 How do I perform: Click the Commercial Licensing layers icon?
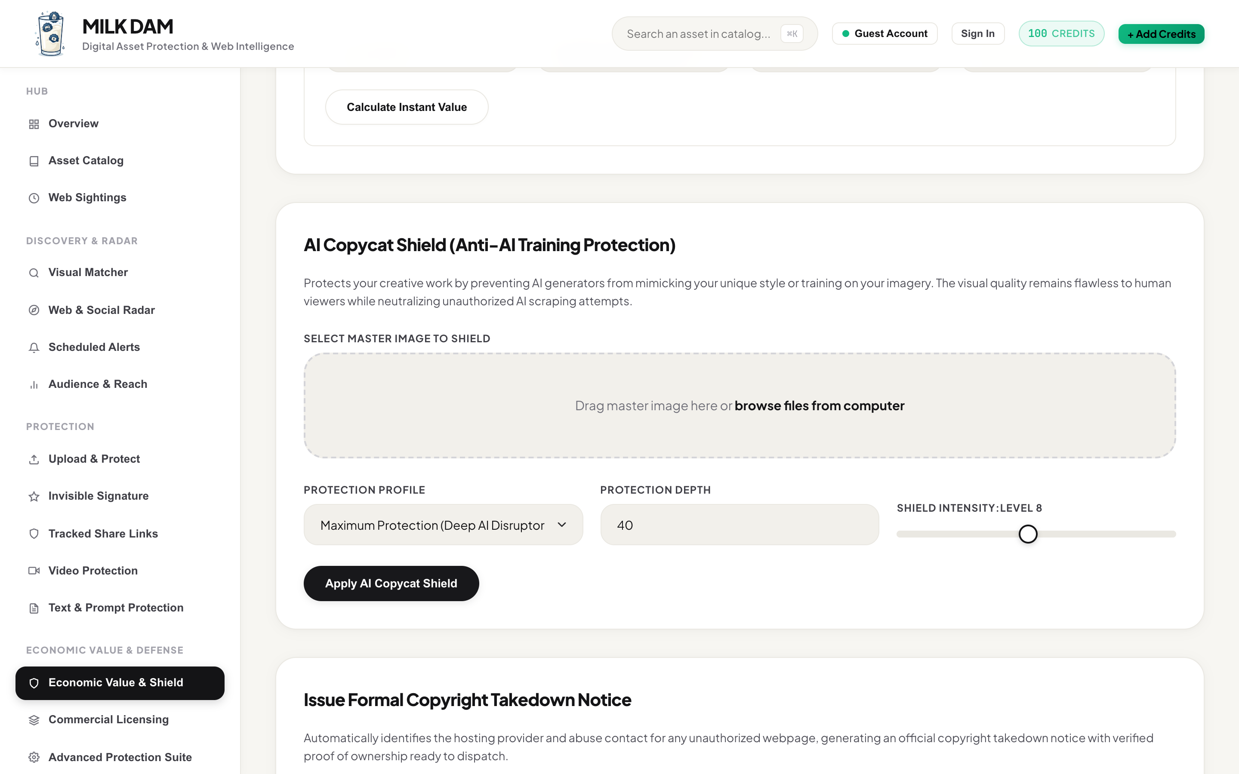(x=34, y=720)
